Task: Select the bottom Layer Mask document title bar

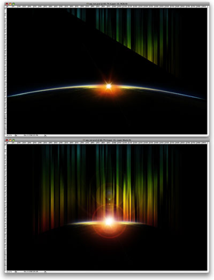Action: click(x=107, y=140)
